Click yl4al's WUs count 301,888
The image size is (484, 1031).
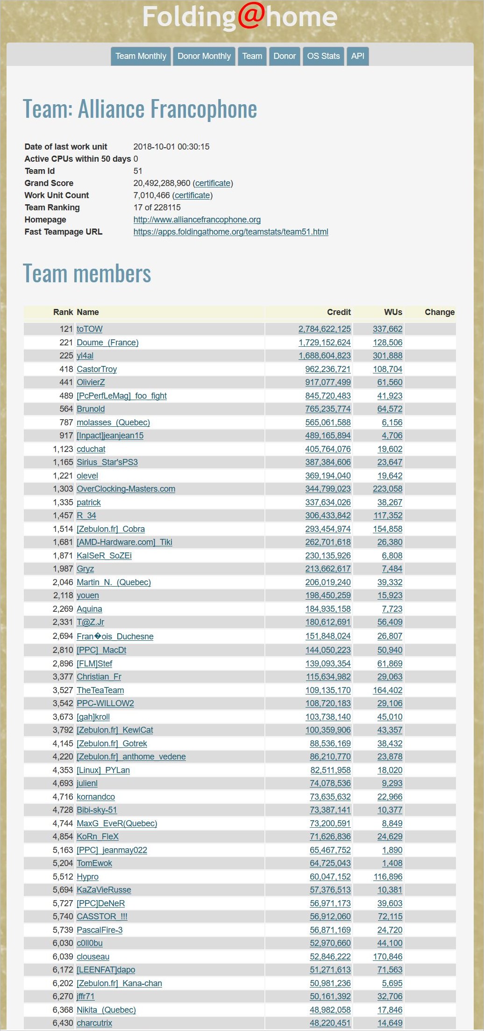click(387, 356)
